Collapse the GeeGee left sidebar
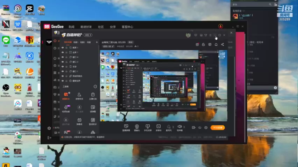The image size is (298, 167). (x=50, y=138)
